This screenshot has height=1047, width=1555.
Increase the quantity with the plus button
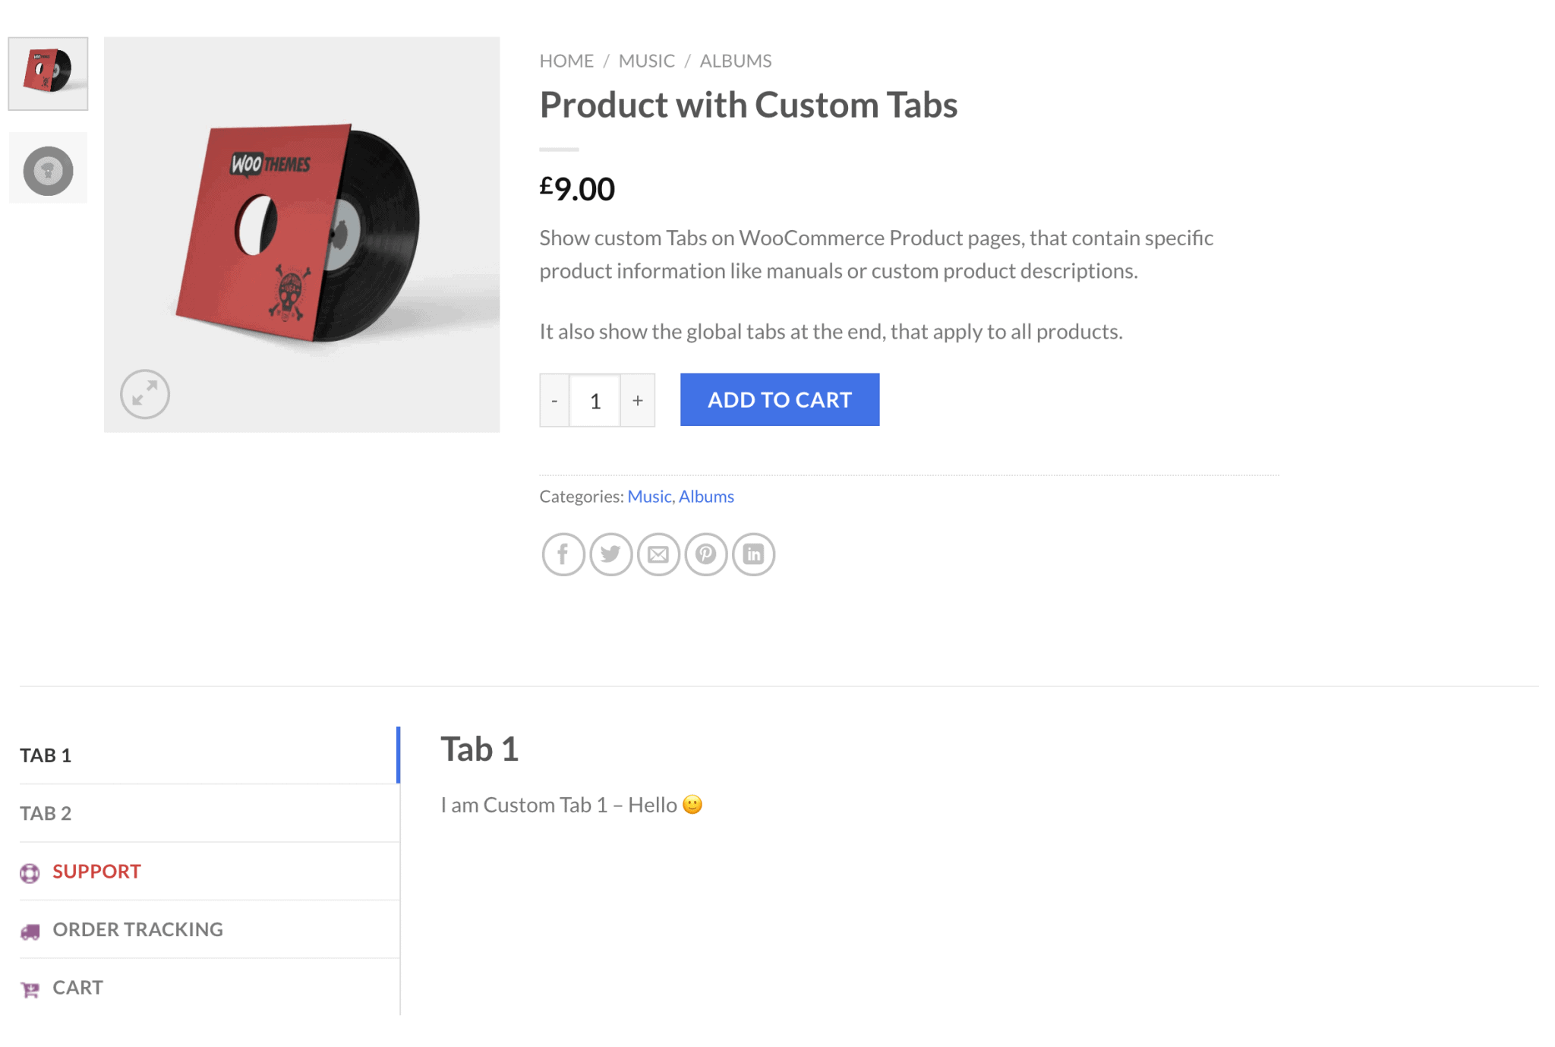pos(637,400)
